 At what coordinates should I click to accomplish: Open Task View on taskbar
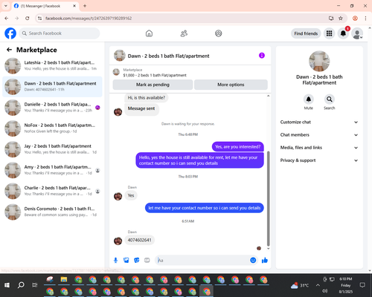pyautogui.click(x=35, y=285)
